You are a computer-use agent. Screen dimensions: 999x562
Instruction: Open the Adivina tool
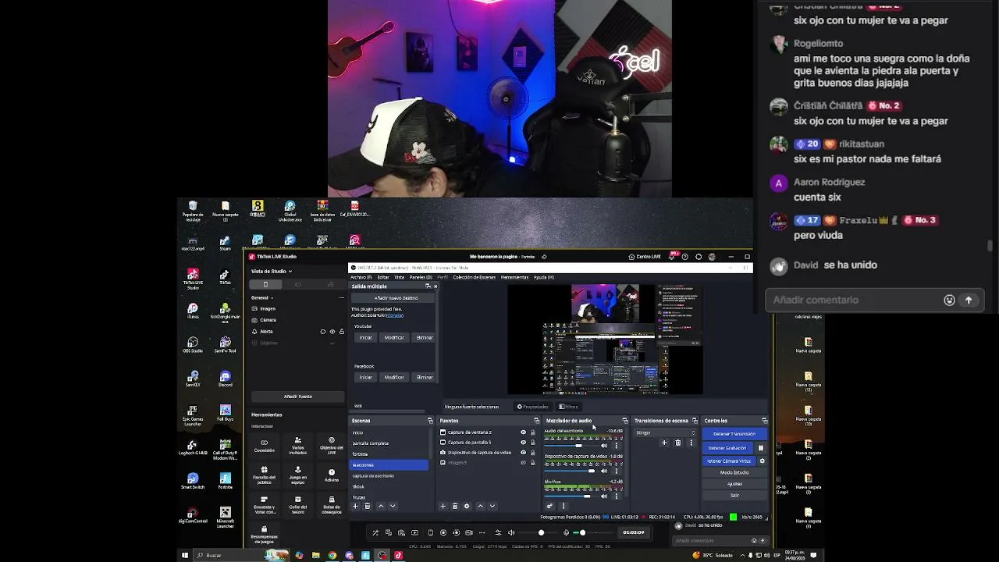(331, 474)
